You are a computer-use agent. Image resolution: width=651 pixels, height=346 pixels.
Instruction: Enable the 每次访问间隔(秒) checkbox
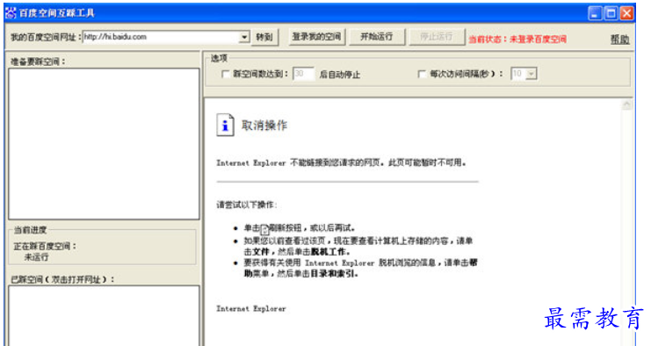(422, 75)
